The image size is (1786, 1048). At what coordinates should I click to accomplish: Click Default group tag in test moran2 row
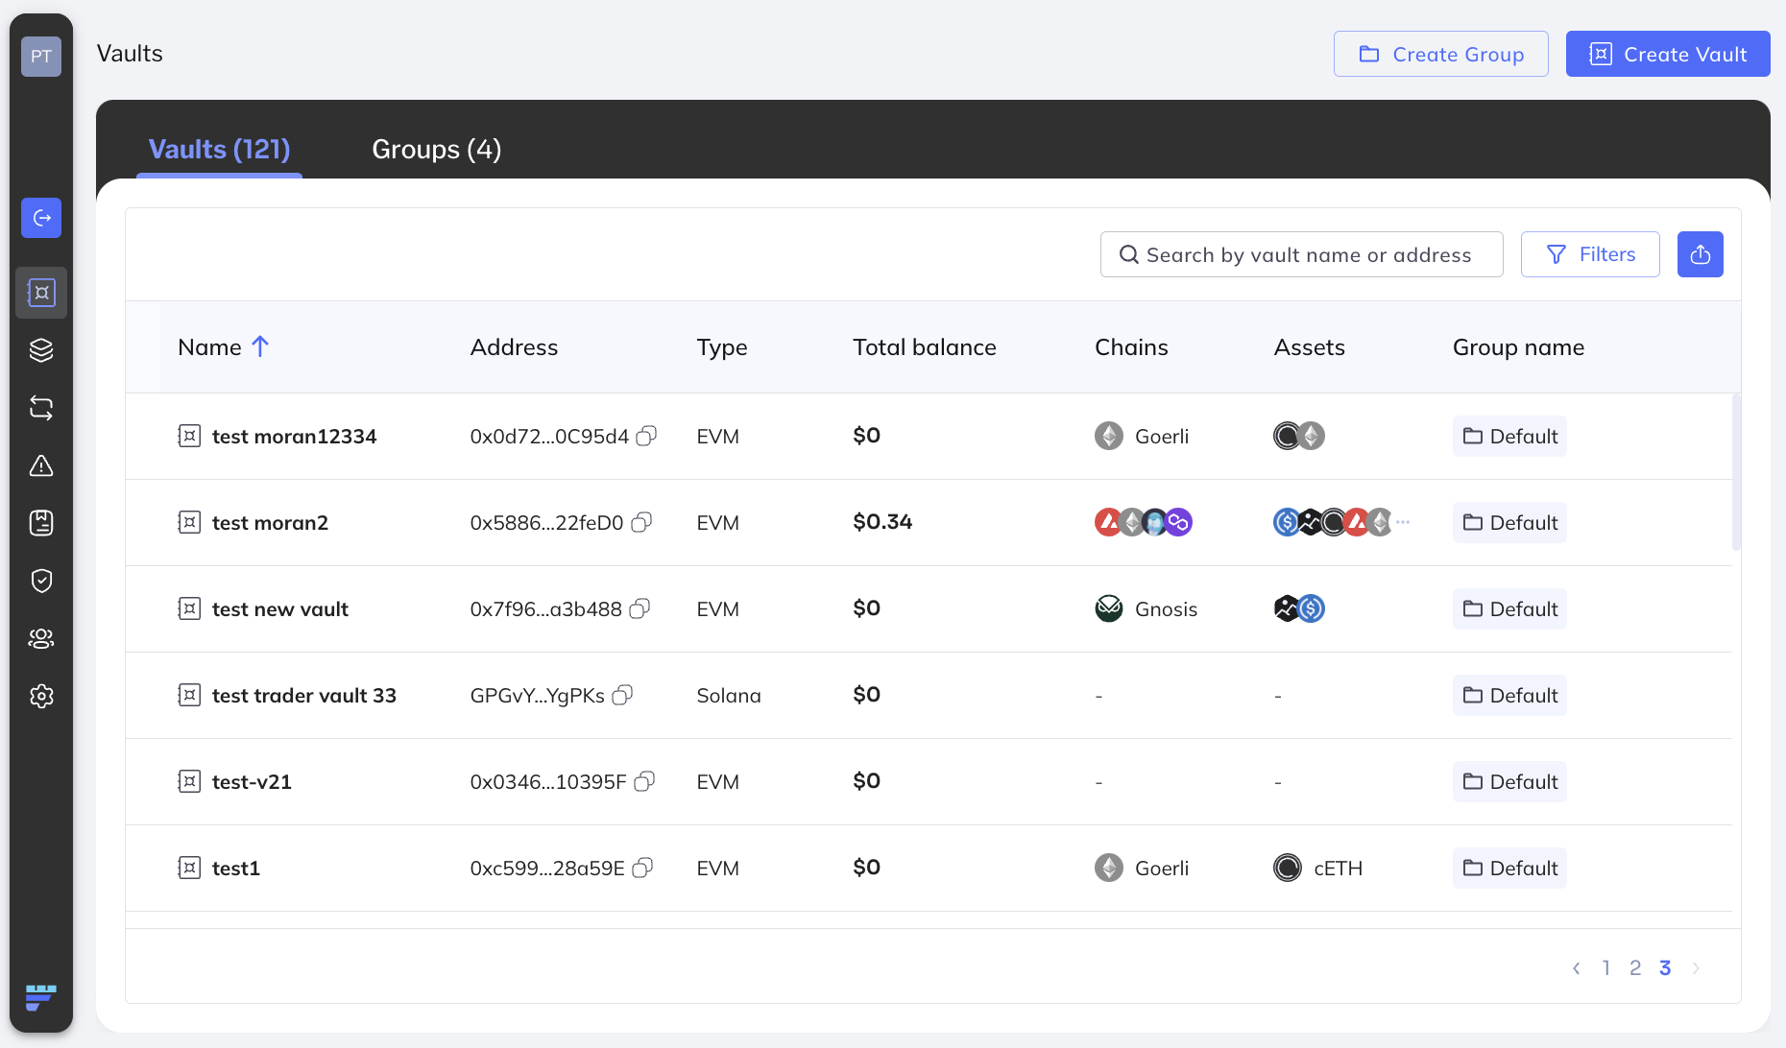[x=1509, y=523]
